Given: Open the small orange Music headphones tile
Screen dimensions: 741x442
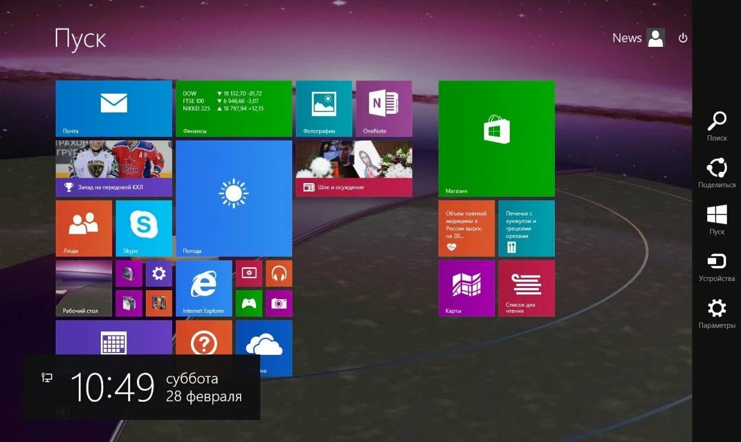Looking at the screenshot, I should point(279,273).
